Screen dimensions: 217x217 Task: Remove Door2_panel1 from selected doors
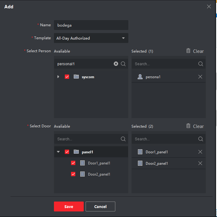point(200,163)
